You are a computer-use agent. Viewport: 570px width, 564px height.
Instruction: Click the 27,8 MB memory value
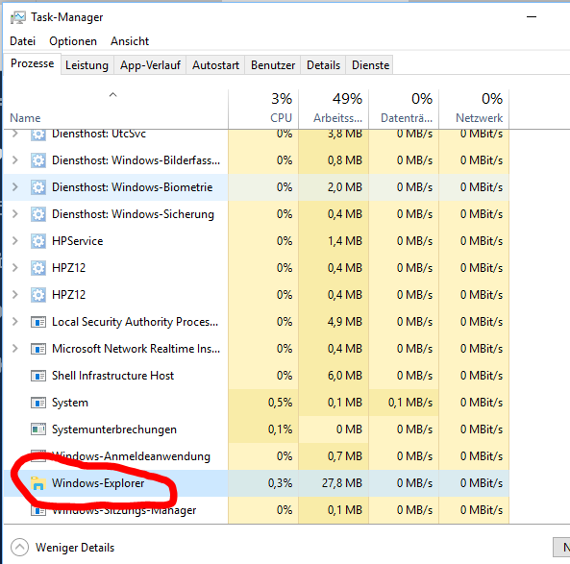click(x=342, y=483)
